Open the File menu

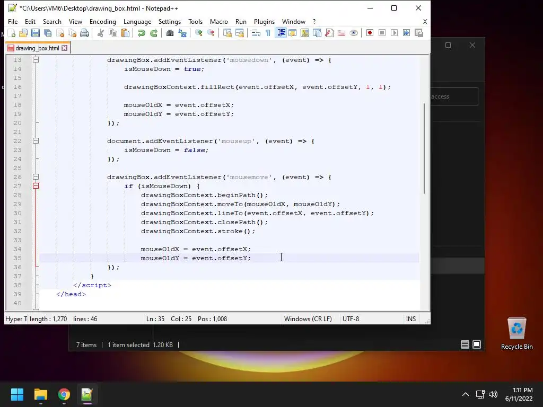[x=13, y=21]
